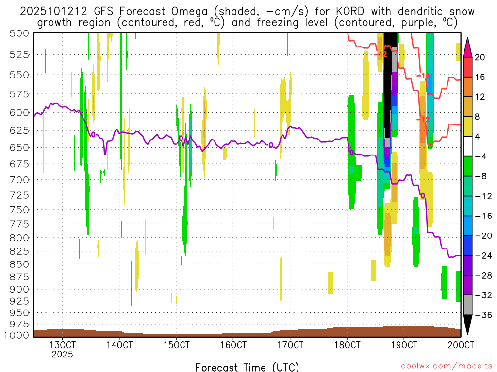Select the 825 pressure level label

pyautogui.click(x=19, y=251)
